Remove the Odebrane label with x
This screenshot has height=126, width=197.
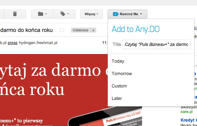pyautogui.click(x=93, y=30)
